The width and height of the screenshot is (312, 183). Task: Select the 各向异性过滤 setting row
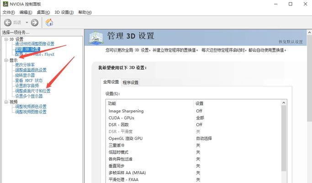tap(193, 159)
